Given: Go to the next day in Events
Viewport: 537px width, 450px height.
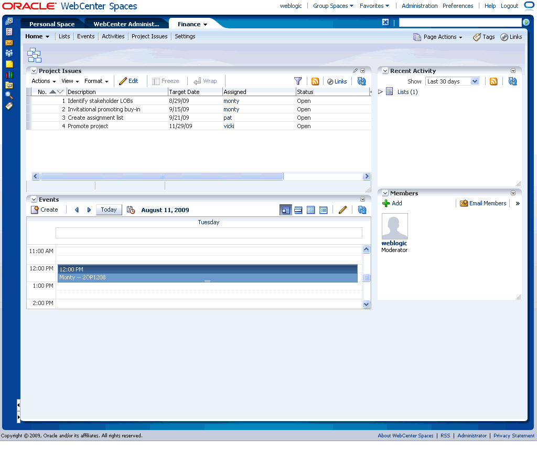Looking at the screenshot, I should pos(89,210).
